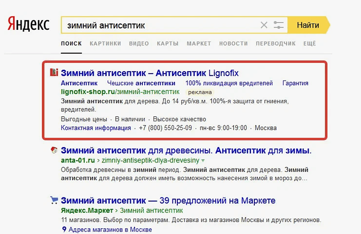Open advanced search settings sliders icon
Screen dimensions: 361x234
pos(278,25)
